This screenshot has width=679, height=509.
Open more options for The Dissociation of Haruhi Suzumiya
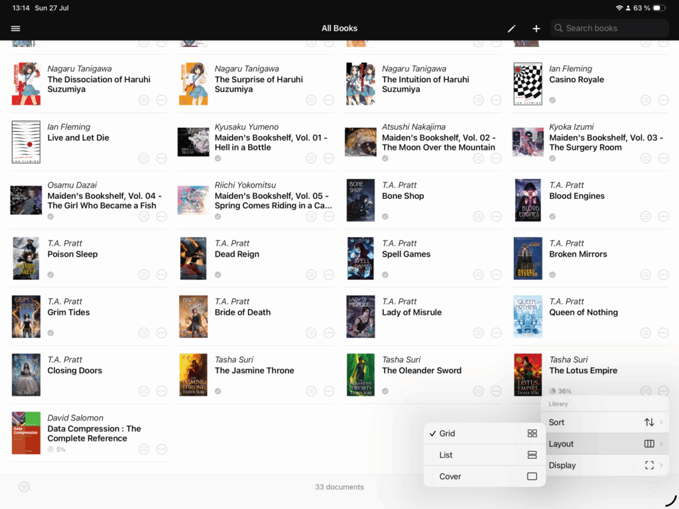point(162,100)
